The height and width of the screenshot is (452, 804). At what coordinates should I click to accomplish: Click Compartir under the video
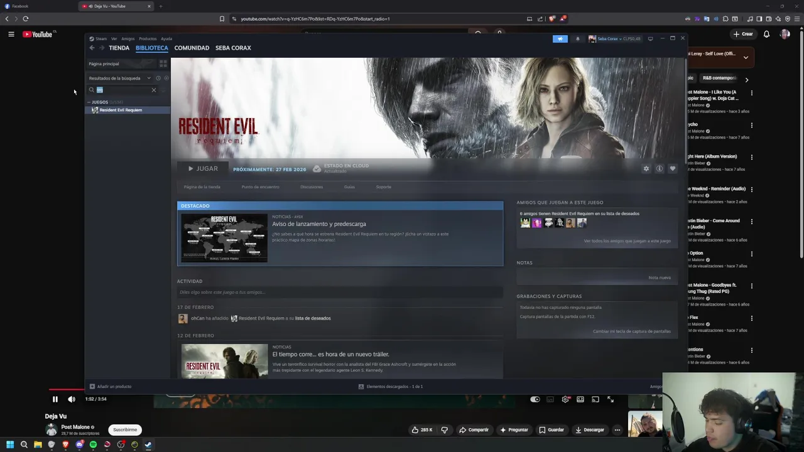click(474, 430)
